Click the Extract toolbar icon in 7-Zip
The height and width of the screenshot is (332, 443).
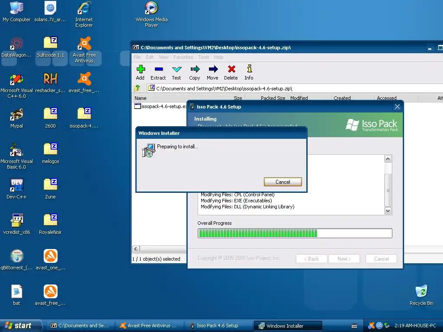[x=158, y=73]
